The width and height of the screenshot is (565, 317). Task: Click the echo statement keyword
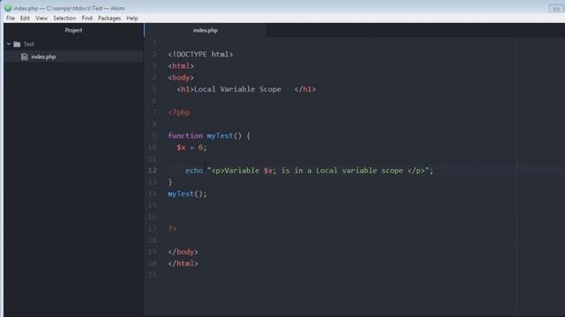(194, 170)
